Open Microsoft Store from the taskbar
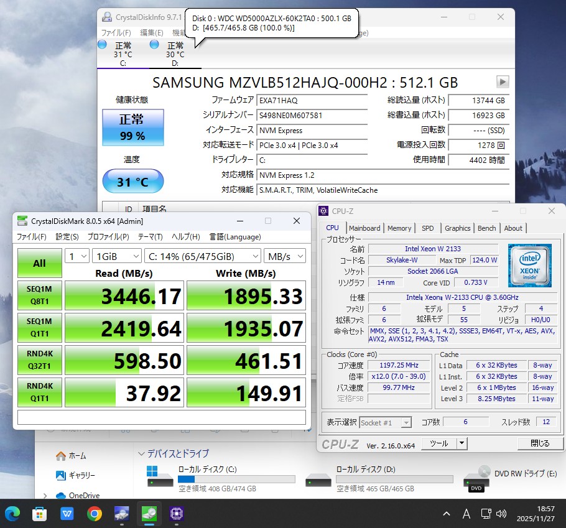Screen dimensions: 566x528 [x=39, y=514]
